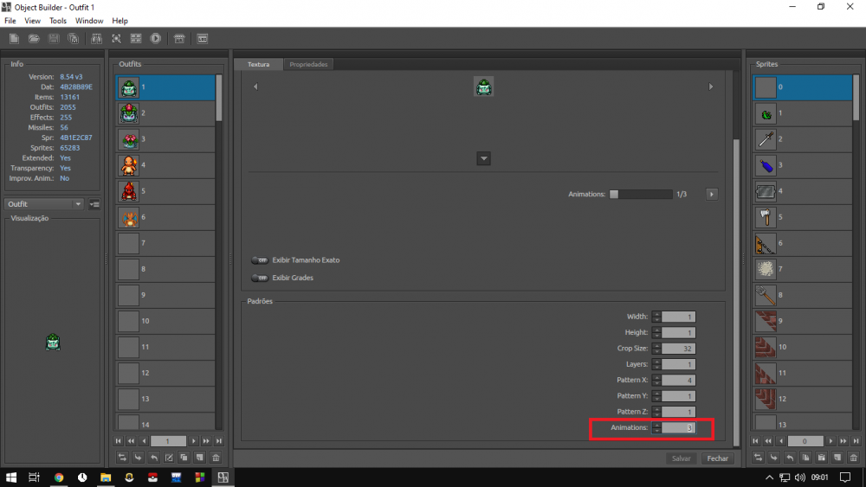
Task: Open the File menu
Action: [x=10, y=21]
